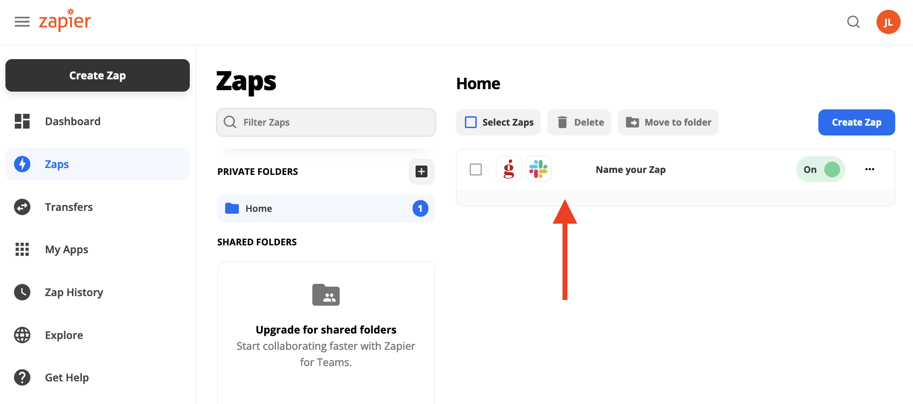
Task: Click the SHARED FOLDERS label
Action: click(x=257, y=242)
